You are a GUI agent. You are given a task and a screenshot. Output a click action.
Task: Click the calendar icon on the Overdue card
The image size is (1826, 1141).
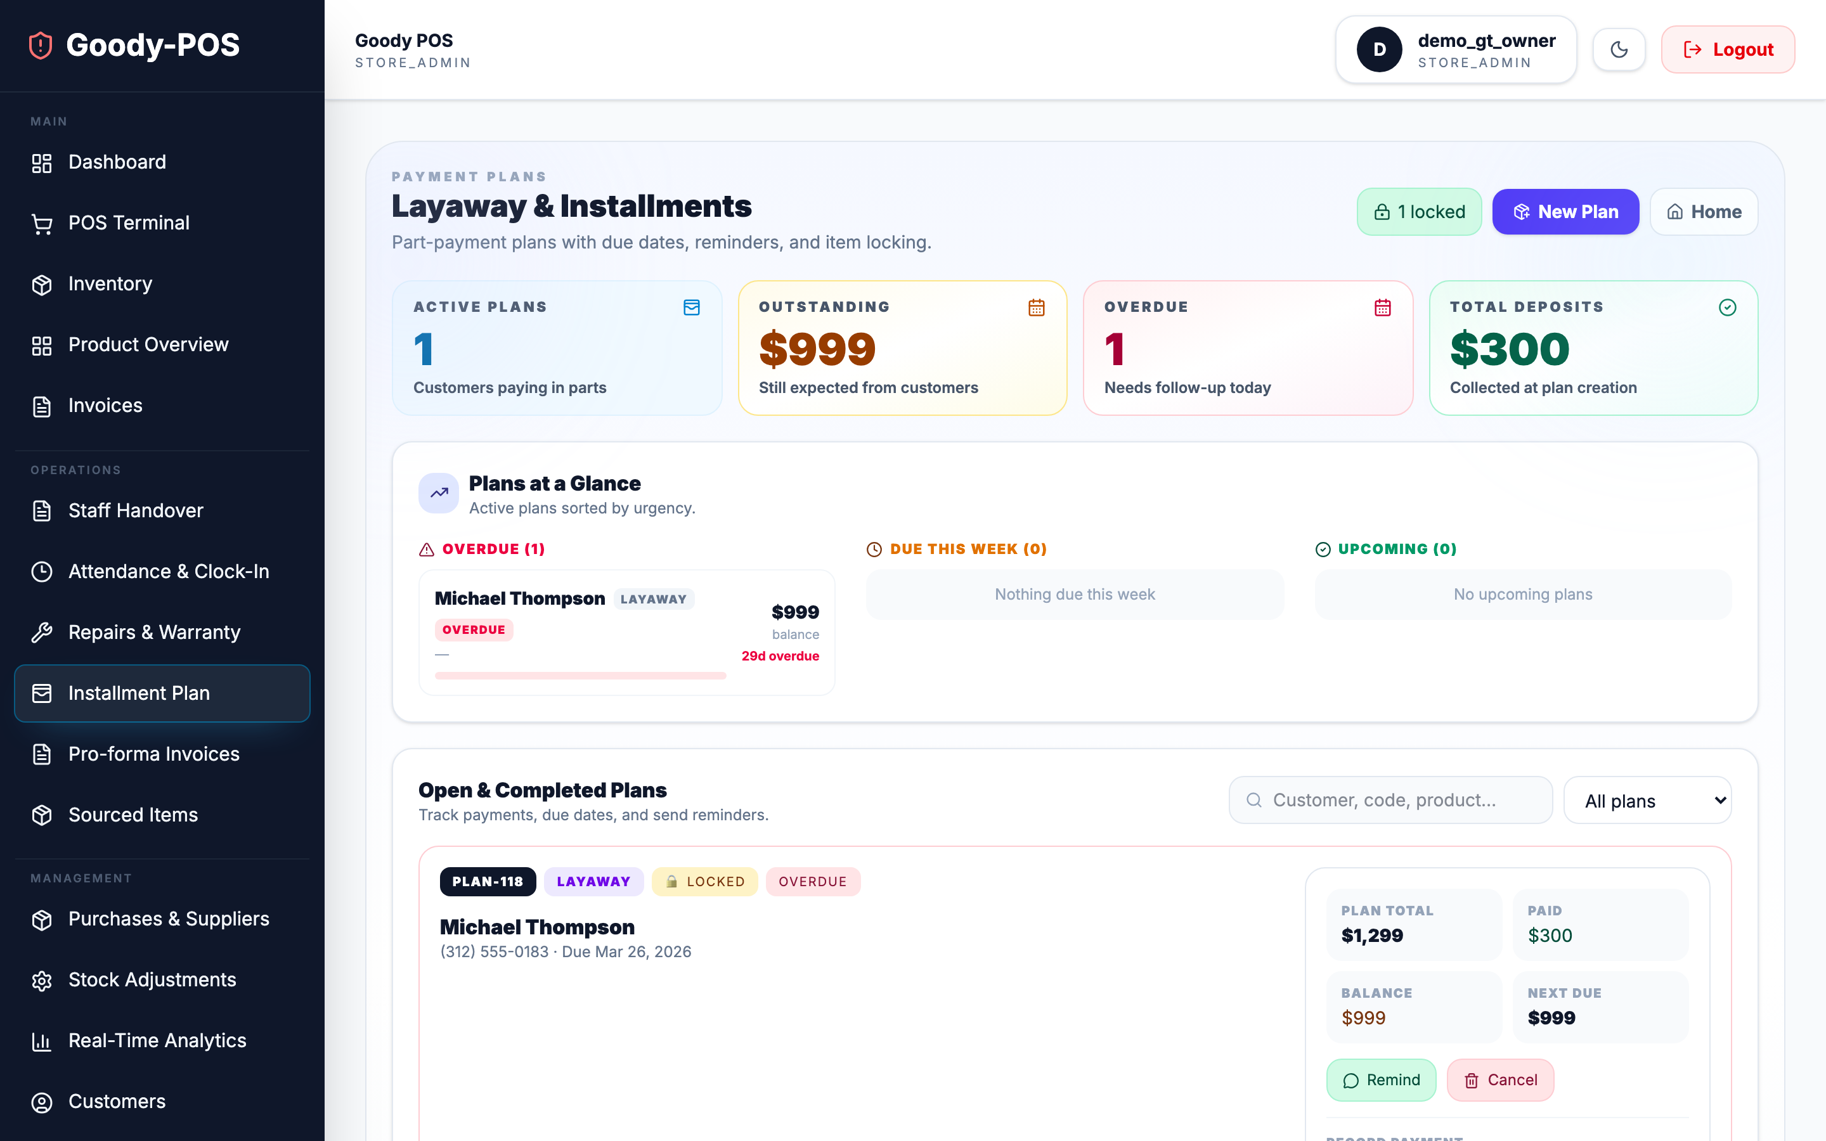tap(1382, 307)
